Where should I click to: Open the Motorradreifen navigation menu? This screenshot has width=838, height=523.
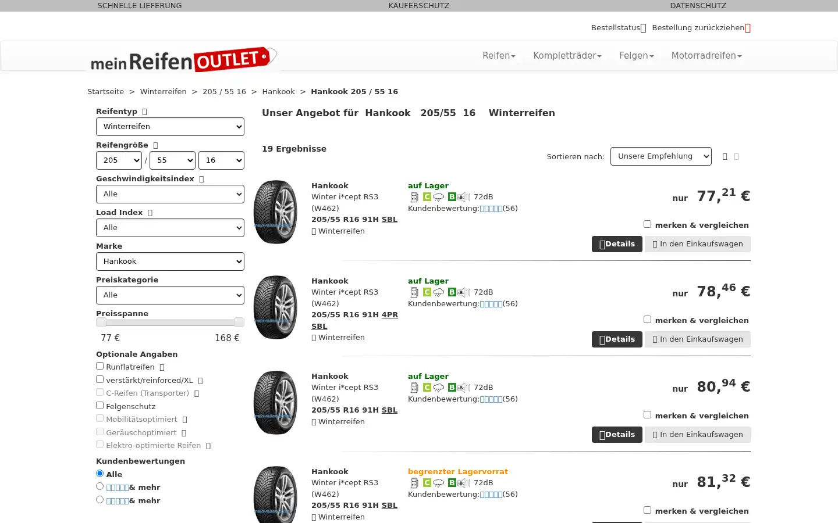[706, 56]
